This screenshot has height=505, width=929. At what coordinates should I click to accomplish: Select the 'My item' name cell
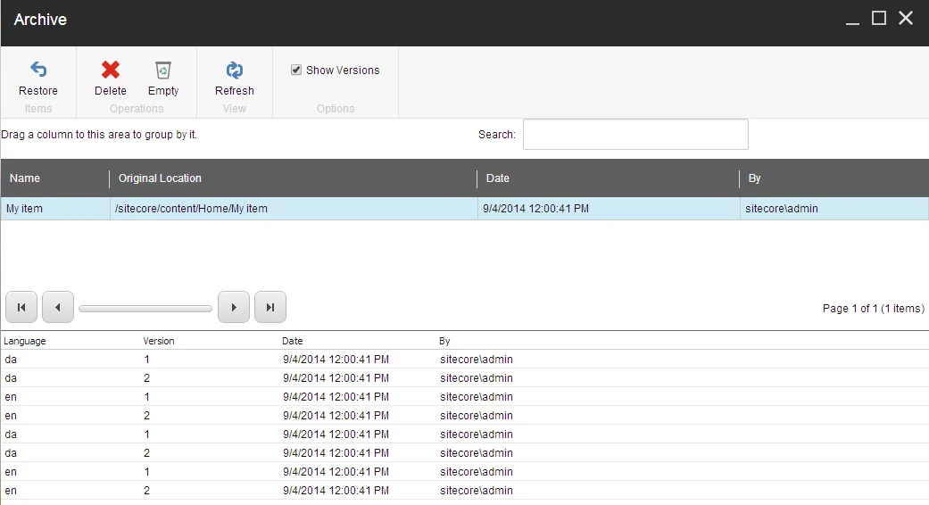point(55,209)
